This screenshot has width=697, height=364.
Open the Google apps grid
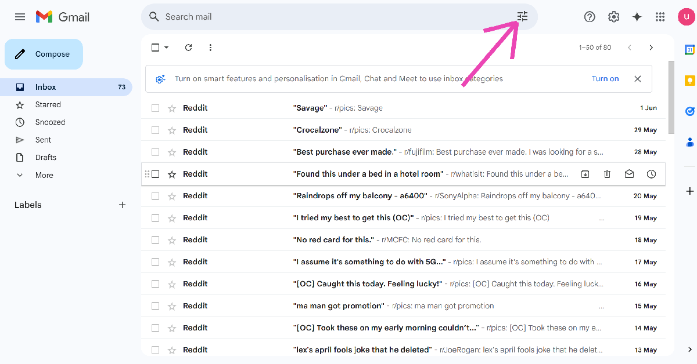[660, 17]
